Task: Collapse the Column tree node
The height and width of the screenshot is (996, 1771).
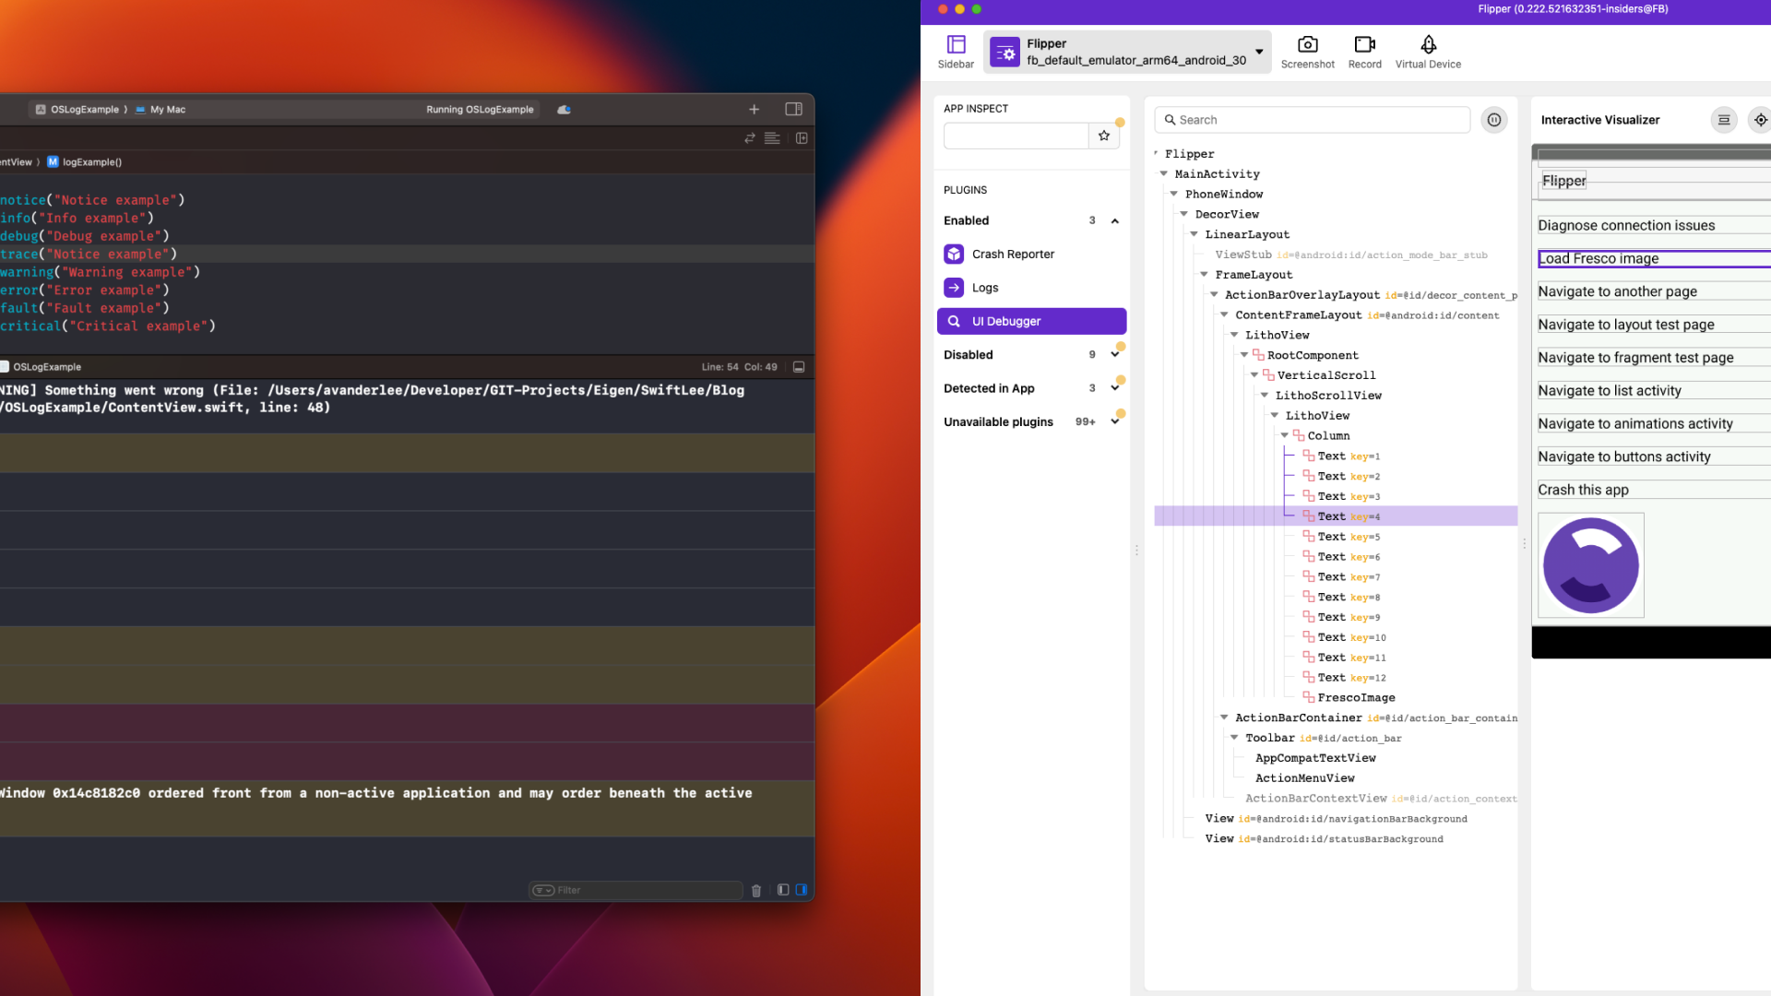Action: click(x=1284, y=435)
